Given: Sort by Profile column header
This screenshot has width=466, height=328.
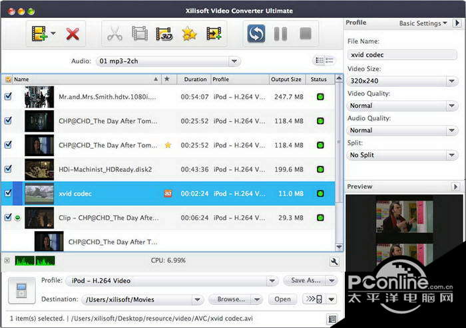Looking at the screenshot, I should (240, 80).
